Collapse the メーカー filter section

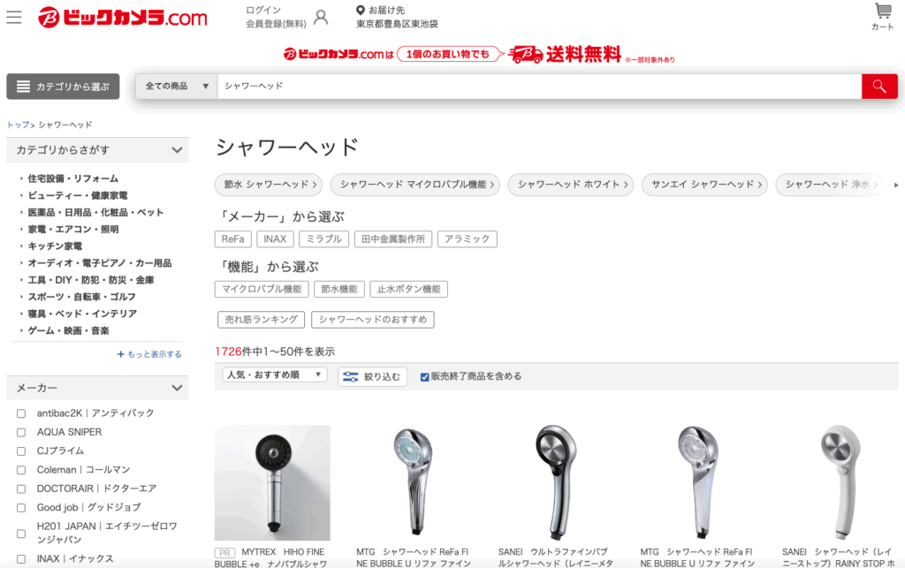point(177,388)
